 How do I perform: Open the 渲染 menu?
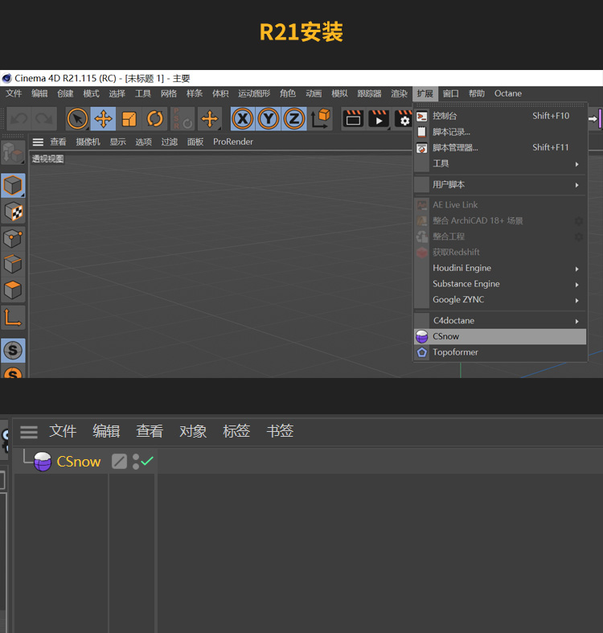(399, 93)
